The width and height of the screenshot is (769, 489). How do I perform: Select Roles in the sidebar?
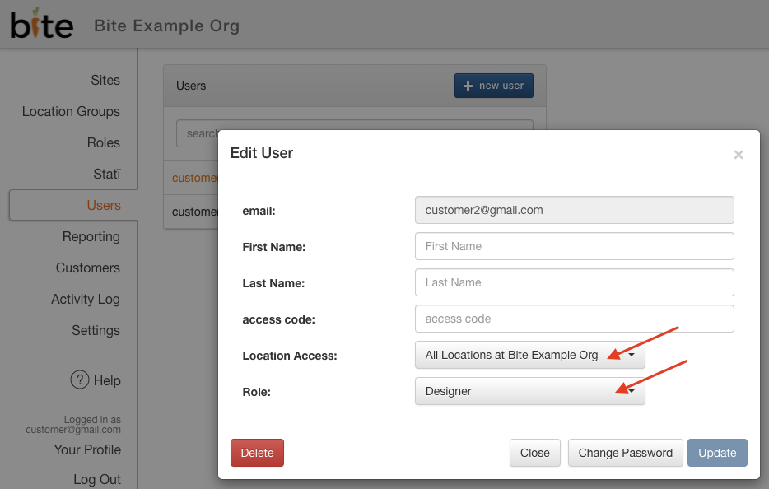[x=104, y=142]
